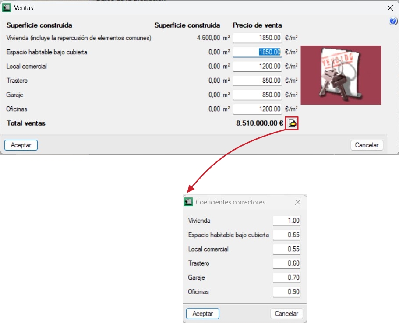Click the sold keys illustration
The width and height of the screenshot is (399, 323).
(x=341, y=75)
